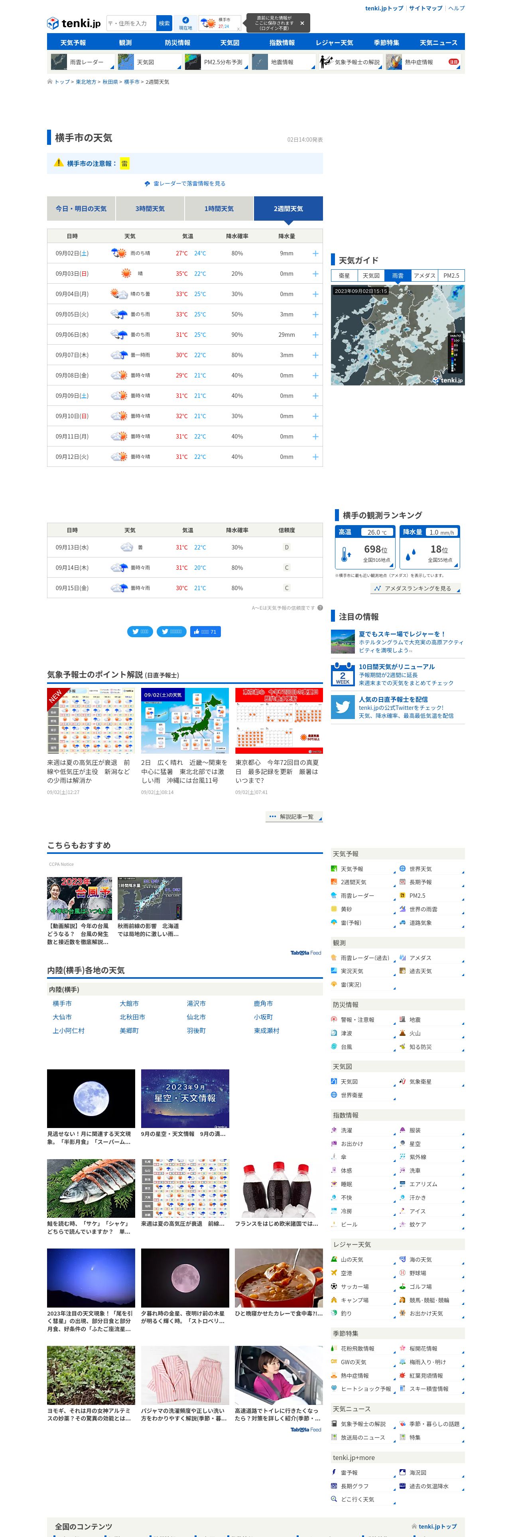This screenshot has width=512, height=1537.
Task: Expand the 09月10日(日) forecast row
Action: [315, 417]
